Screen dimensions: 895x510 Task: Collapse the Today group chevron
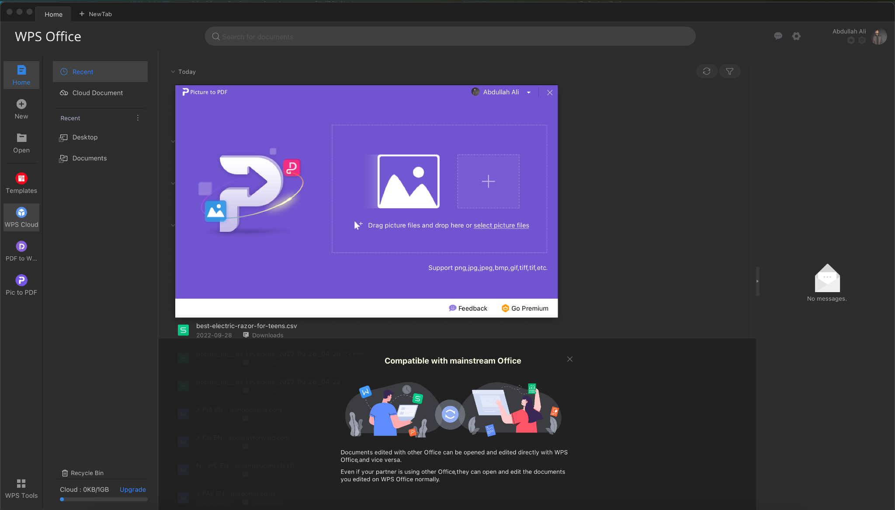173,72
